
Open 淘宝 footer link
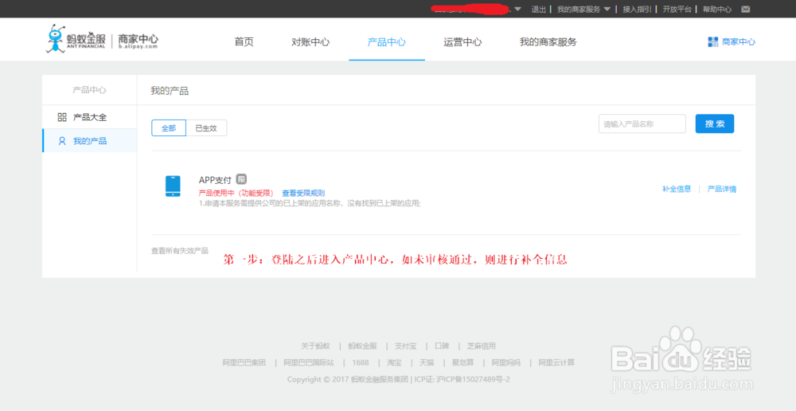pos(394,362)
